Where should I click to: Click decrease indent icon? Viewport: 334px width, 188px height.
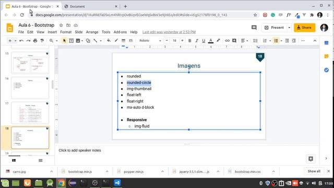click(287, 41)
